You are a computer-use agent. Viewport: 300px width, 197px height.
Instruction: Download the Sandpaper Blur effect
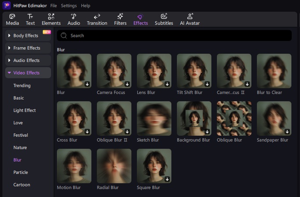pyautogui.click(x=287, y=131)
